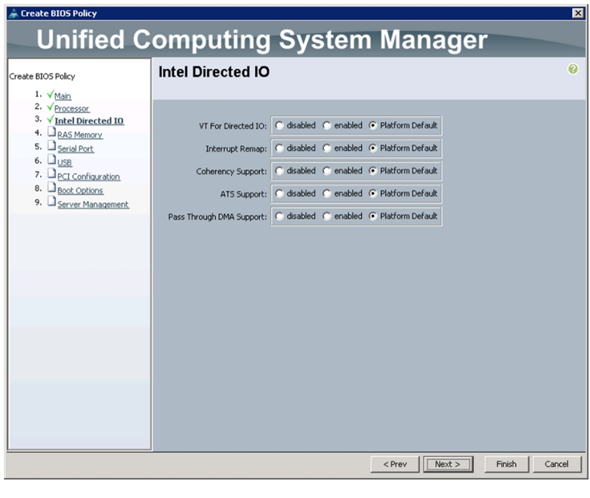590x498 pixels.
Task: Click the 'ATS Support:' label
Action: tap(244, 194)
